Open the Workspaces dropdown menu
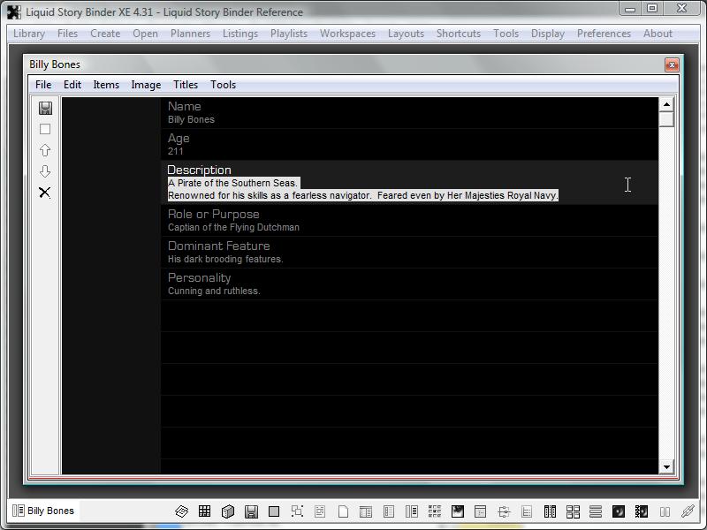Screen dimensions: 707x530 point(347,34)
